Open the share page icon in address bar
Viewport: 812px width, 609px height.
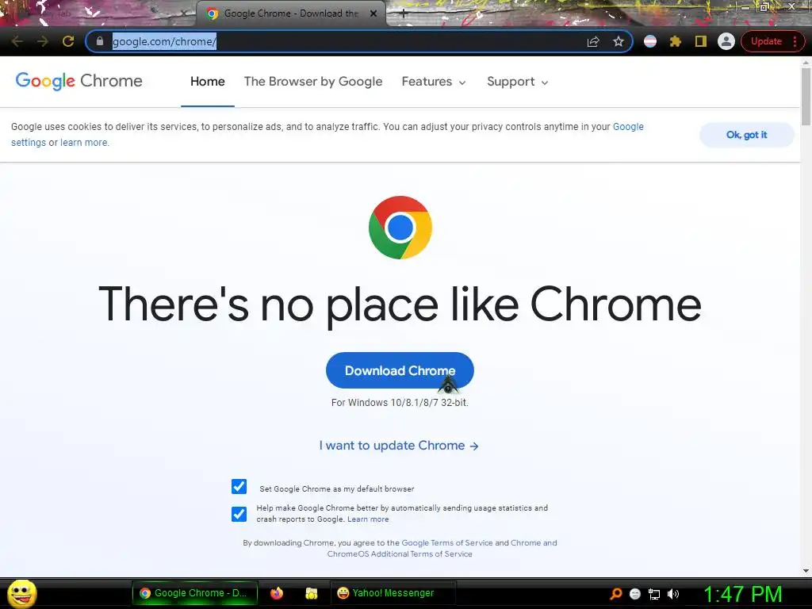click(x=593, y=42)
